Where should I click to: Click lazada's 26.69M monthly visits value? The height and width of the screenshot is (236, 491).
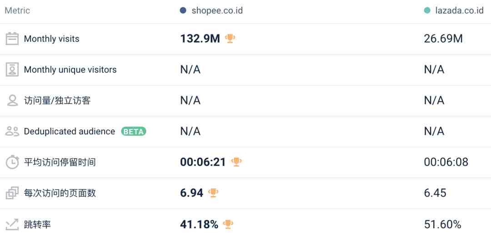click(443, 39)
